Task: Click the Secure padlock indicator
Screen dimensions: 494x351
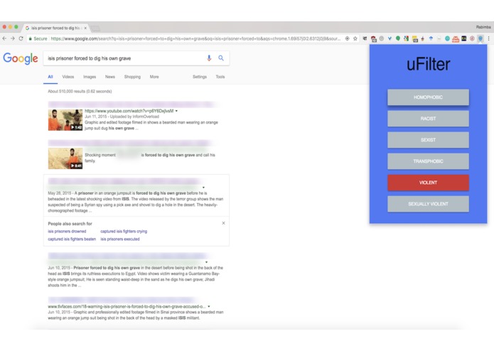Action: point(38,38)
